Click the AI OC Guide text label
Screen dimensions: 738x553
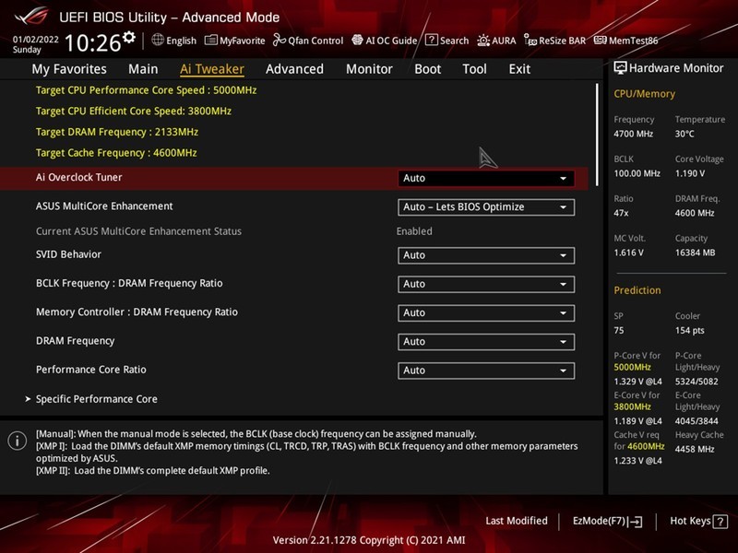(391, 41)
